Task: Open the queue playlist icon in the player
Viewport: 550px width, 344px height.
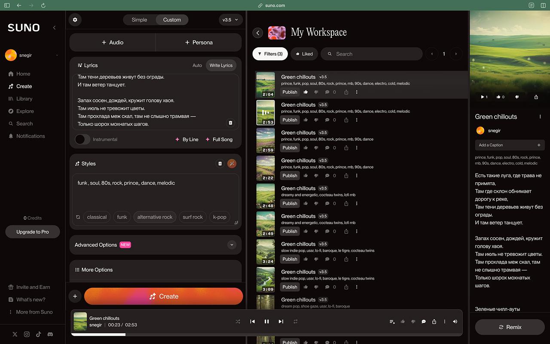Action: (392, 322)
